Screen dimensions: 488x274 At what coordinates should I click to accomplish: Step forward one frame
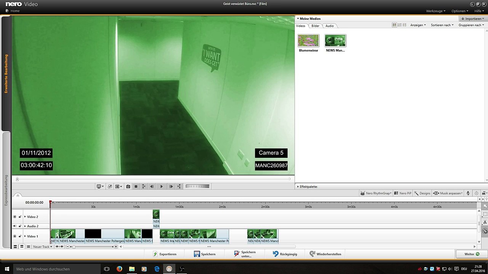point(171,186)
